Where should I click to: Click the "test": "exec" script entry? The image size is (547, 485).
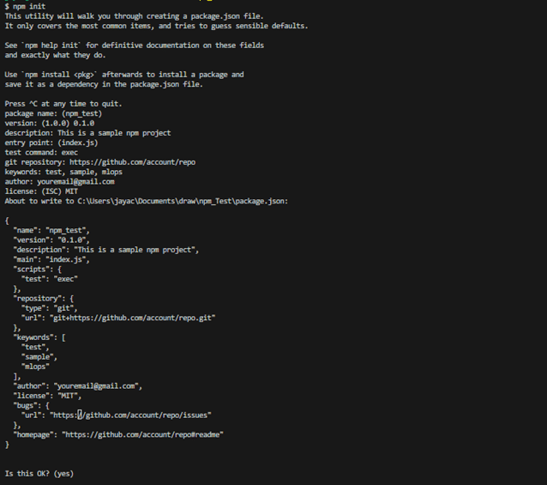point(49,279)
